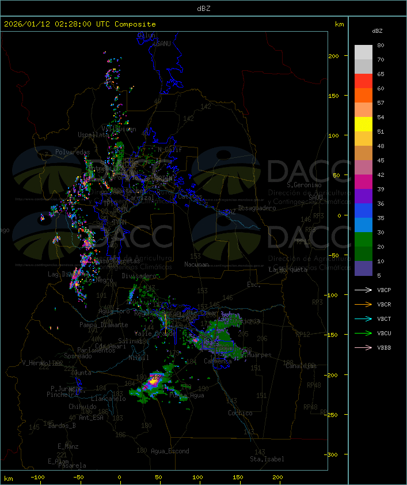Viewport: 407px width, 485px height.
Task: Click the Pincheira map label
Action: (62, 395)
